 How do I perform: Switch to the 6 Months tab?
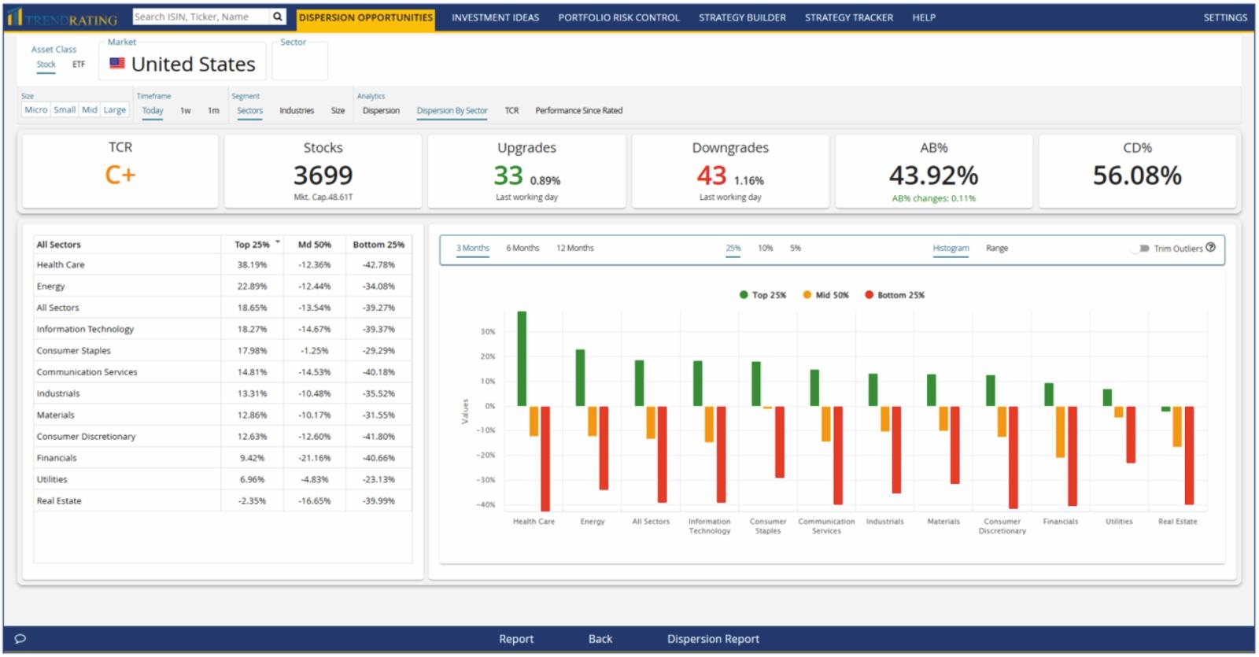coord(522,248)
